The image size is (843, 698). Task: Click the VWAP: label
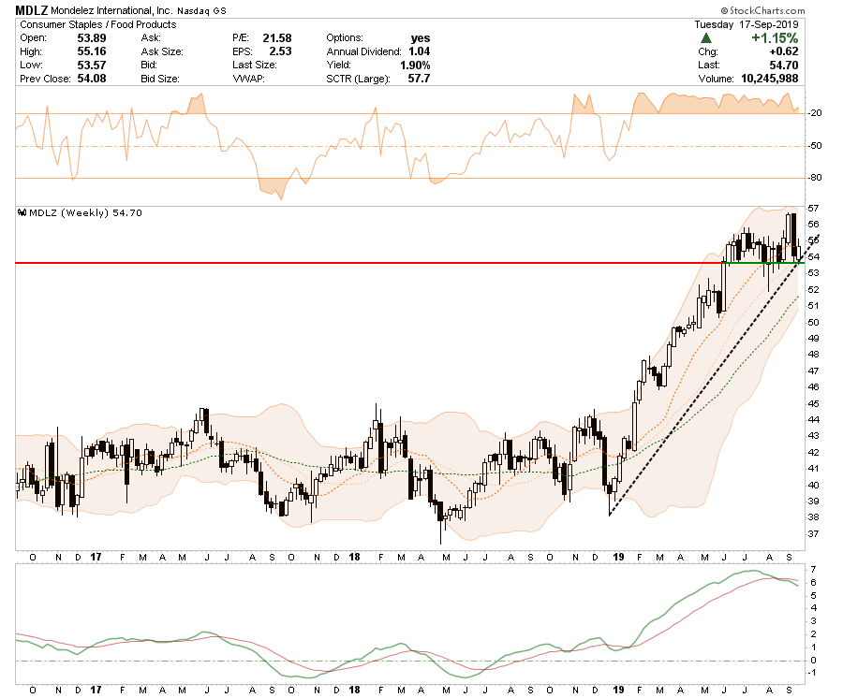click(248, 79)
